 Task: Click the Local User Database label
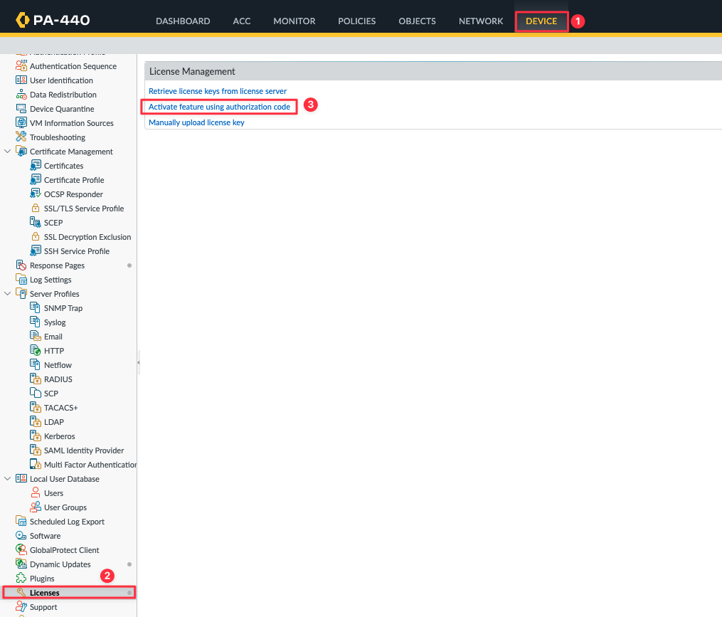tap(65, 479)
